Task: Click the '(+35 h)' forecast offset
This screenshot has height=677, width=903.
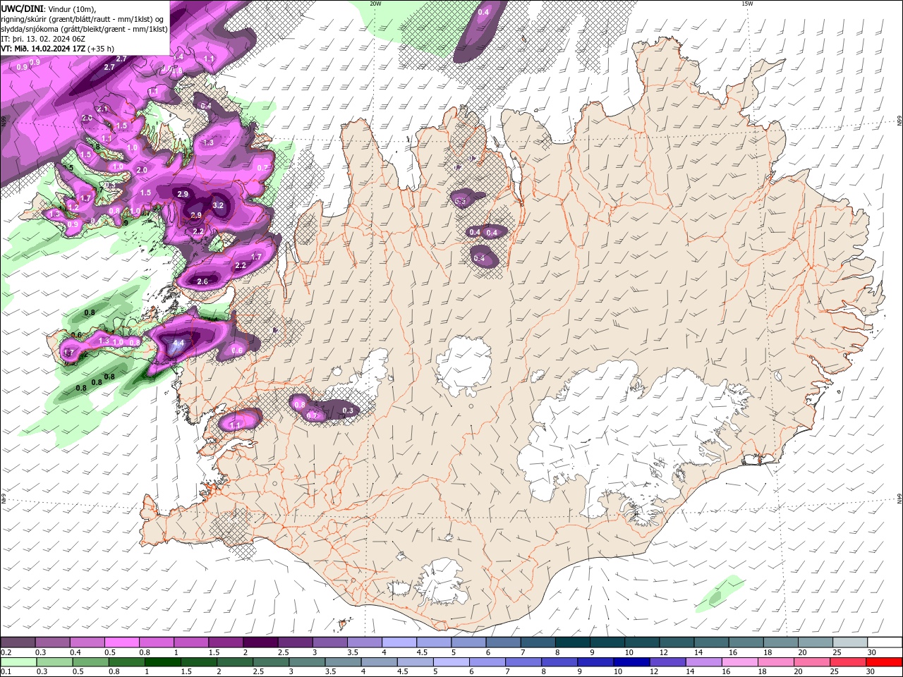Action: [x=102, y=49]
